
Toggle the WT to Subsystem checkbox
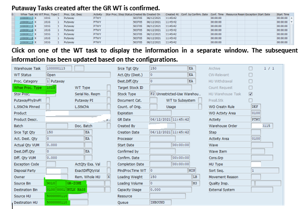click(x=200, y=101)
